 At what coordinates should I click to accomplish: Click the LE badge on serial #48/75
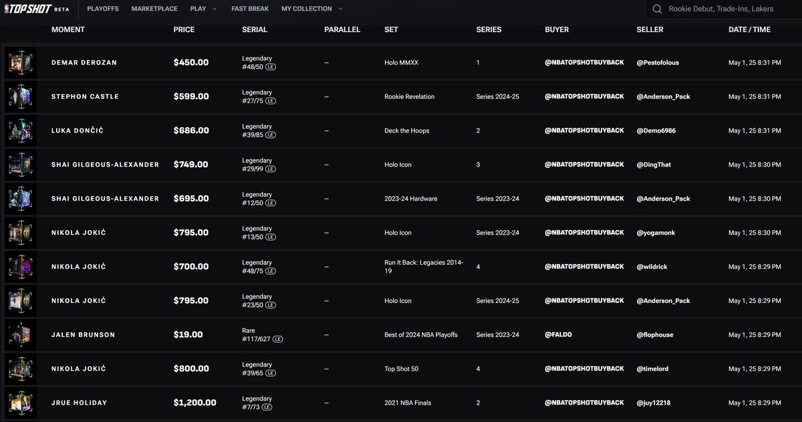(x=271, y=272)
